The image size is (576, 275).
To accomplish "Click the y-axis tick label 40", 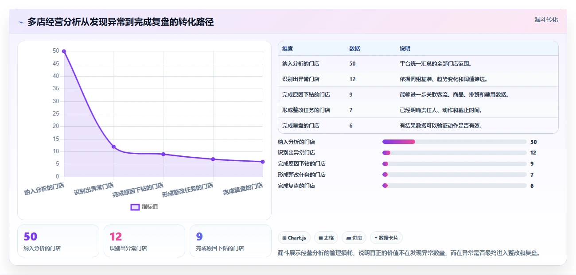I will click(x=56, y=76).
